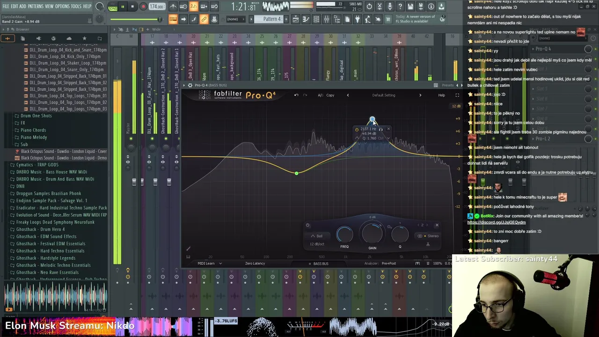Click the save project disk icon
The width and height of the screenshot is (599, 337).
coord(410,7)
